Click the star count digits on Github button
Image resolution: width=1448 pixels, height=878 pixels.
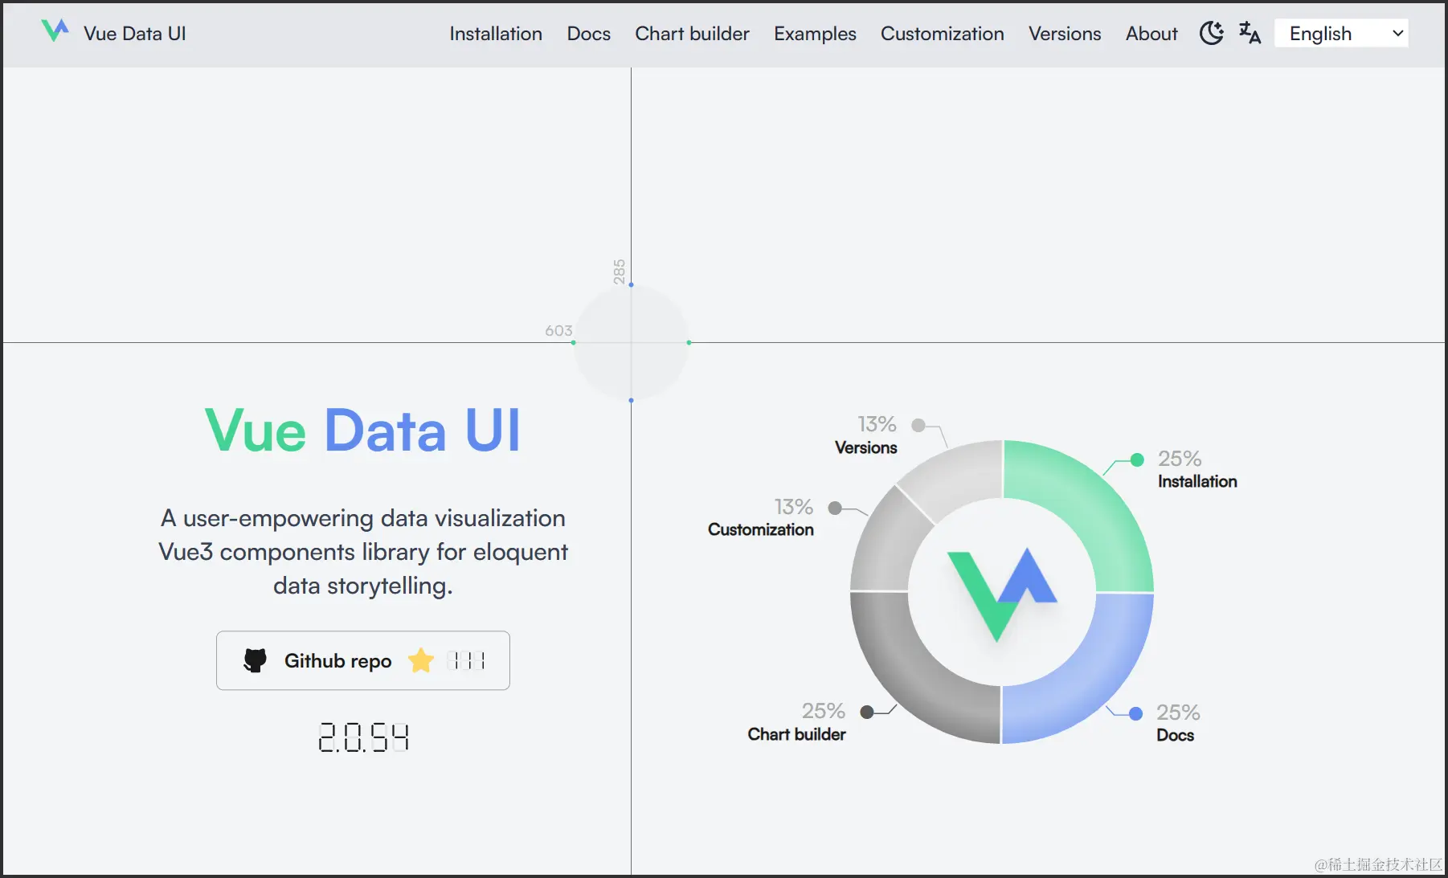[466, 660]
